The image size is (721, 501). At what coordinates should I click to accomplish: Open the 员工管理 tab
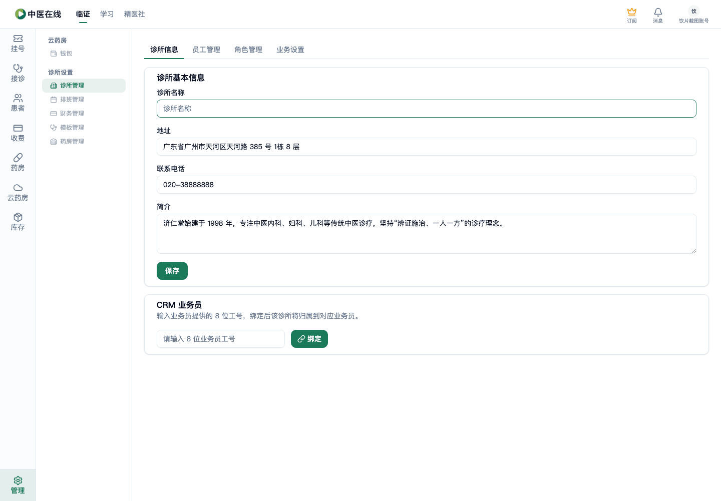206,50
